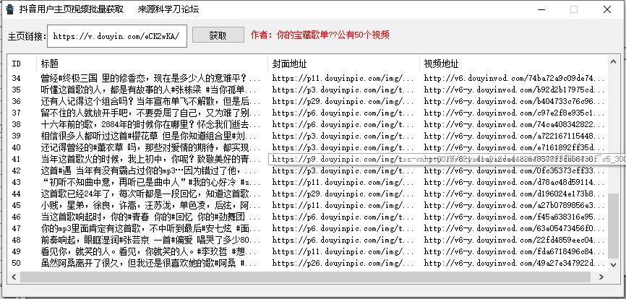This screenshot has height=299, width=626.
Task: Click video address starting b92d2b17975cd
Action: click(x=514, y=90)
